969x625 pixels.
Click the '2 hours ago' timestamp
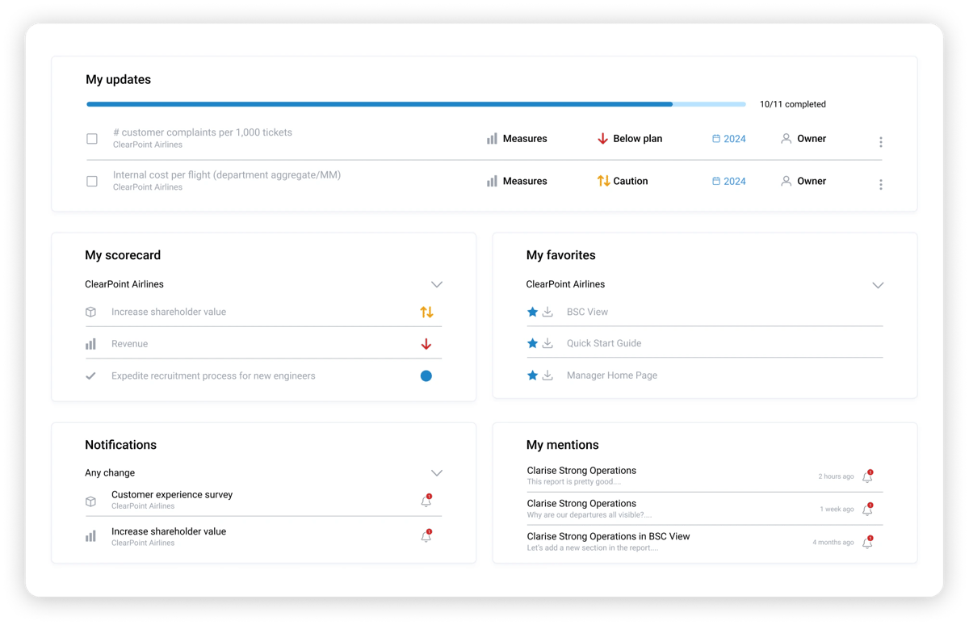pyautogui.click(x=836, y=476)
